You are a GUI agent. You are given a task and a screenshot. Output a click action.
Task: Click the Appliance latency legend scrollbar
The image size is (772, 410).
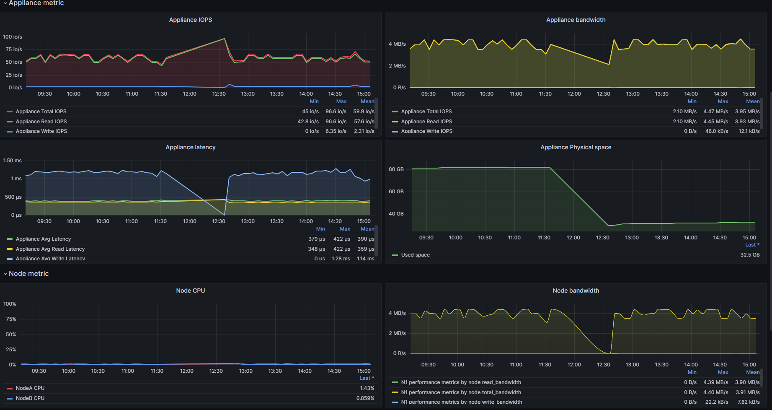pyautogui.click(x=376, y=241)
